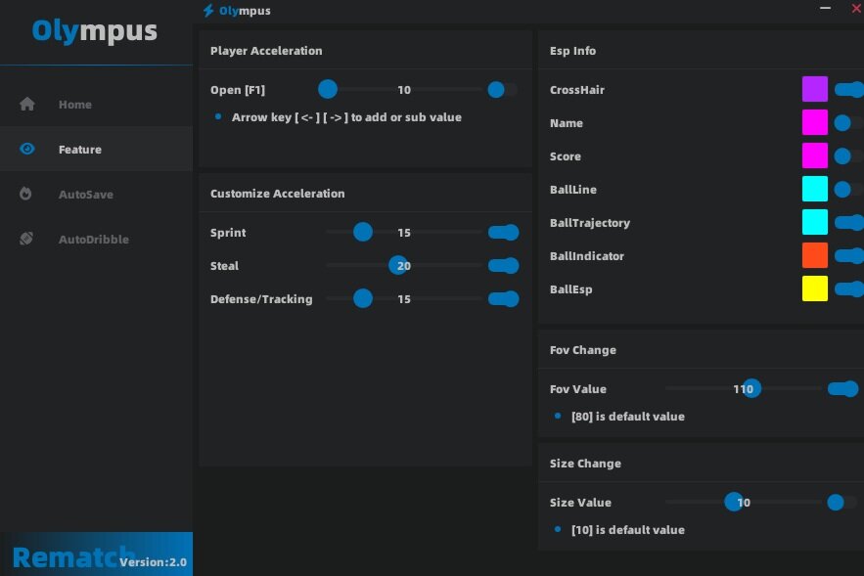The image size is (864, 576).
Task: Open the Score magenta color swatch
Action: (x=815, y=155)
